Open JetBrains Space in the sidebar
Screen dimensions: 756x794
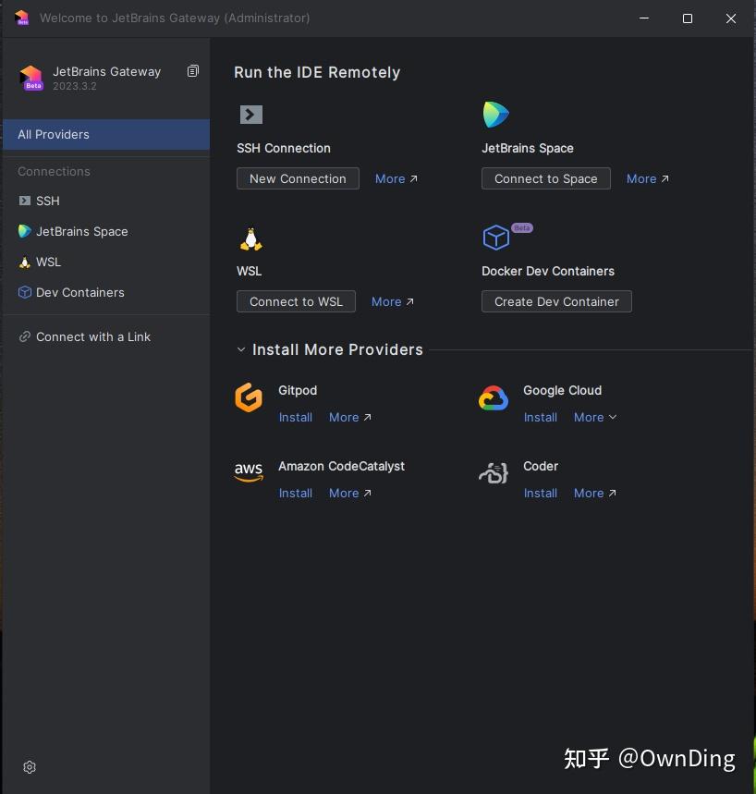(106, 231)
